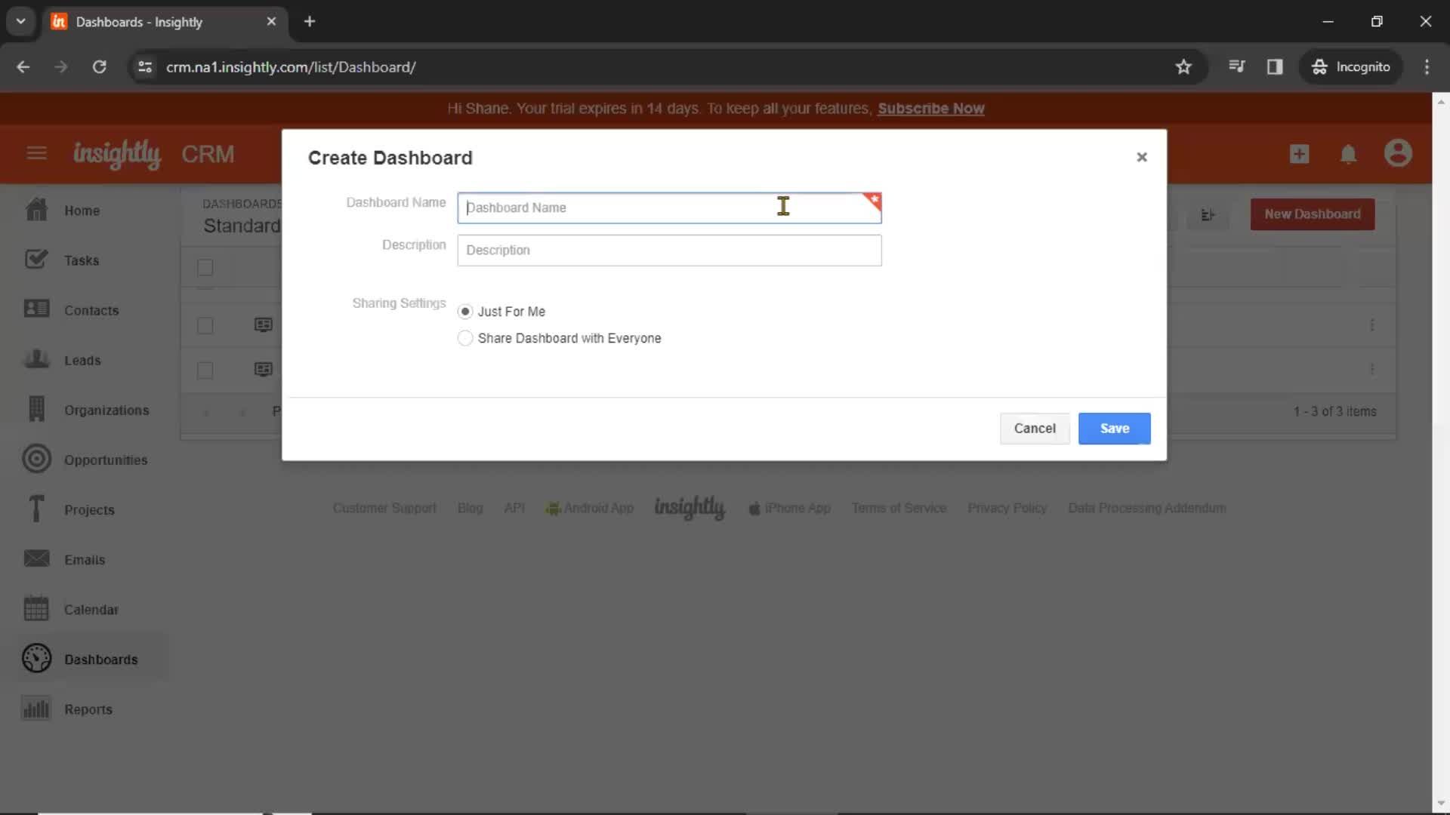Click the close dialog X button
The width and height of the screenshot is (1450, 815).
pyautogui.click(x=1143, y=157)
